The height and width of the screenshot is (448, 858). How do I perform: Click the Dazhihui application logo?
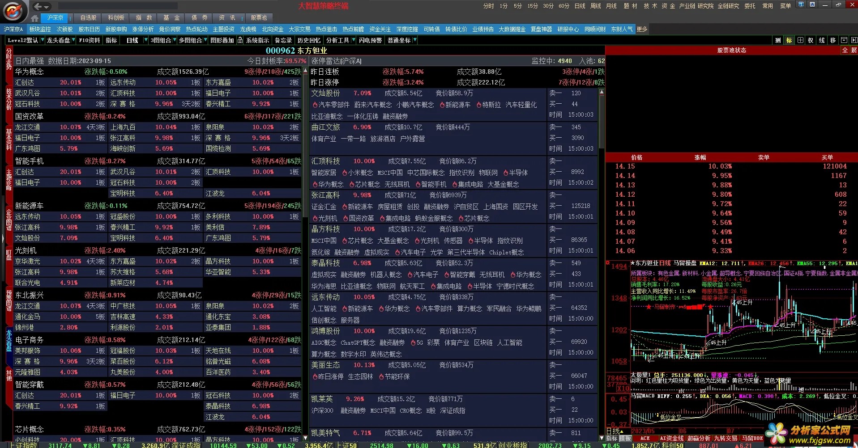click(x=13, y=11)
